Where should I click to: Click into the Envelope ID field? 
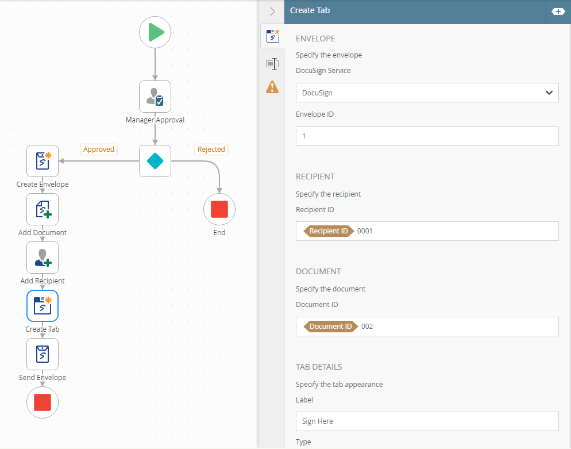(x=427, y=136)
